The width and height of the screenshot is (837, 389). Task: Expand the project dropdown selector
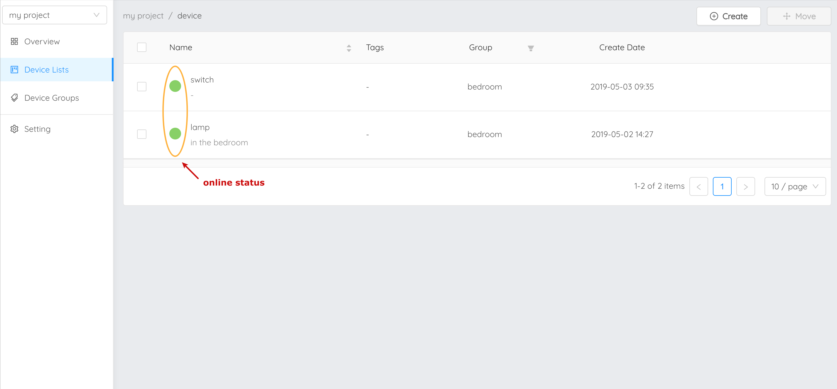(x=53, y=15)
